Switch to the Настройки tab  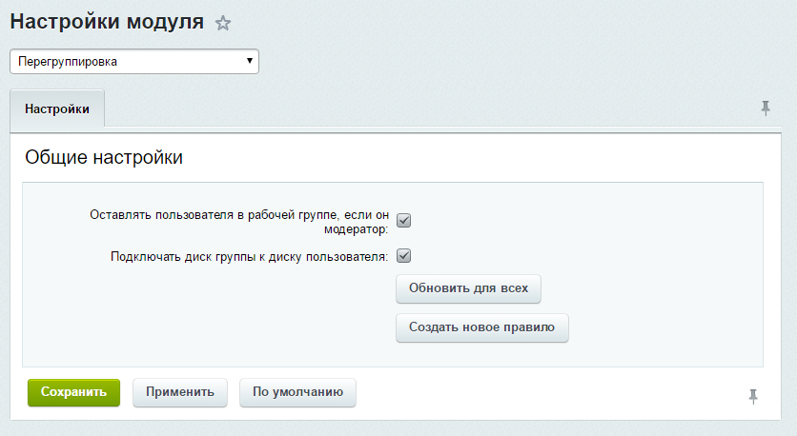(57, 109)
